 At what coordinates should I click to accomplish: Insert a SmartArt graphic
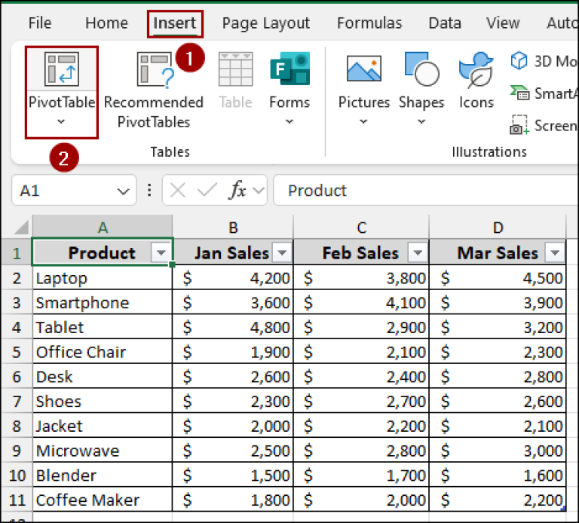544,93
